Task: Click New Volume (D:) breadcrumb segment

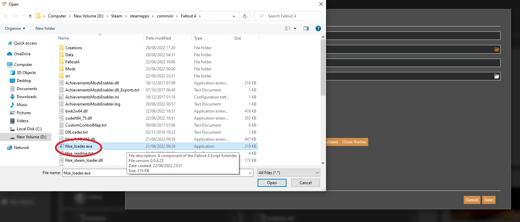Action: click(89, 16)
